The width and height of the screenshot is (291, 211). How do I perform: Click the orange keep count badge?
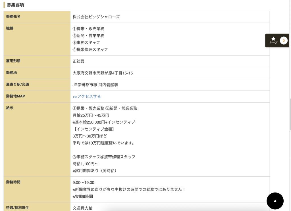tap(284, 41)
